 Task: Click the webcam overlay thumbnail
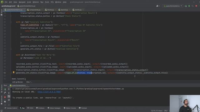pyautogui.click(x=185, y=103)
